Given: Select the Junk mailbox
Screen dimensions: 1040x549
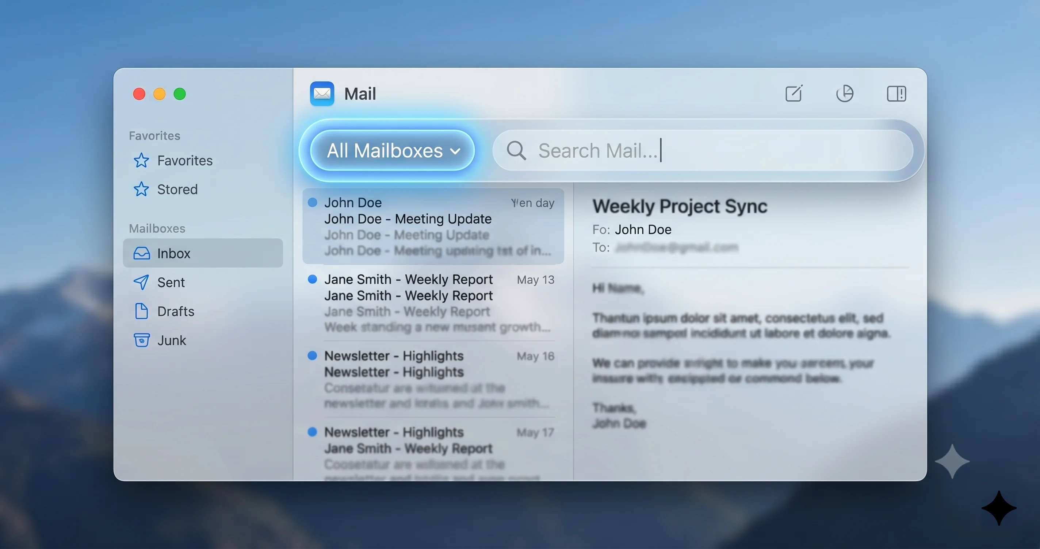Looking at the screenshot, I should [x=203, y=340].
